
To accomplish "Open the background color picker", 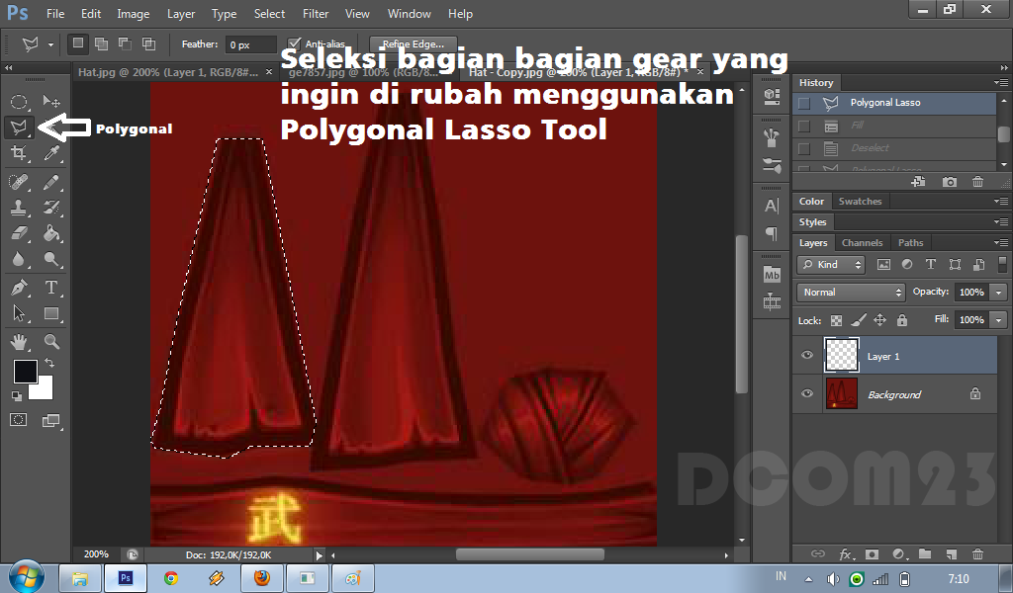I will (44, 390).
